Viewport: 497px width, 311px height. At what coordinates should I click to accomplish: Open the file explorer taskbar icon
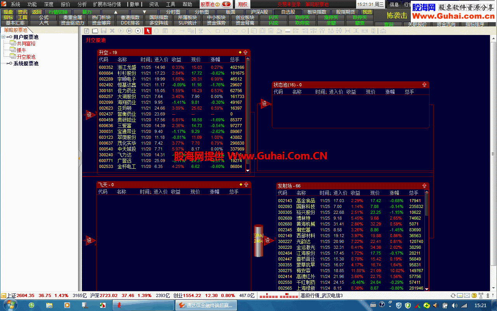50,305
